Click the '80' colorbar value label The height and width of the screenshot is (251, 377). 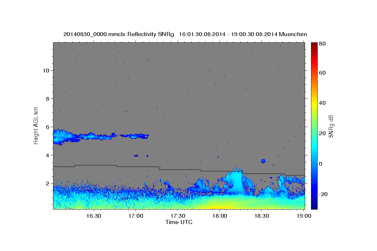tap(323, 44)
